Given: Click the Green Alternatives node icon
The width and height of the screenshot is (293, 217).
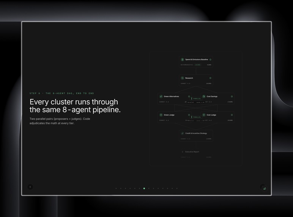Looking at the screenshot, I should [161, 97].
